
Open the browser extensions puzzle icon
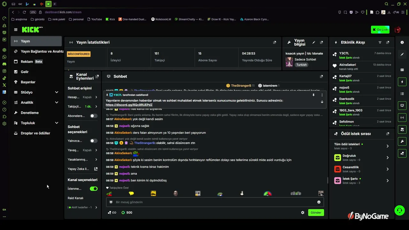[377, 12]
